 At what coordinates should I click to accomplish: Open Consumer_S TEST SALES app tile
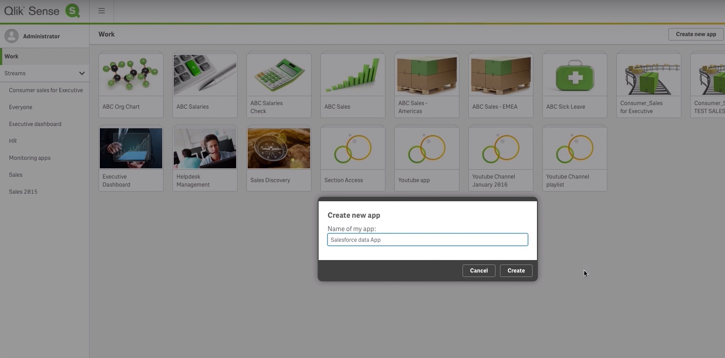click(708, 85)
